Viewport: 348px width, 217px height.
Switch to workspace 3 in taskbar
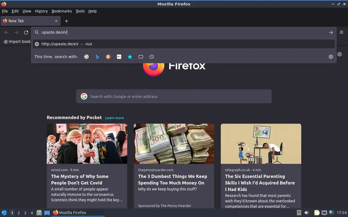[25, 213]
